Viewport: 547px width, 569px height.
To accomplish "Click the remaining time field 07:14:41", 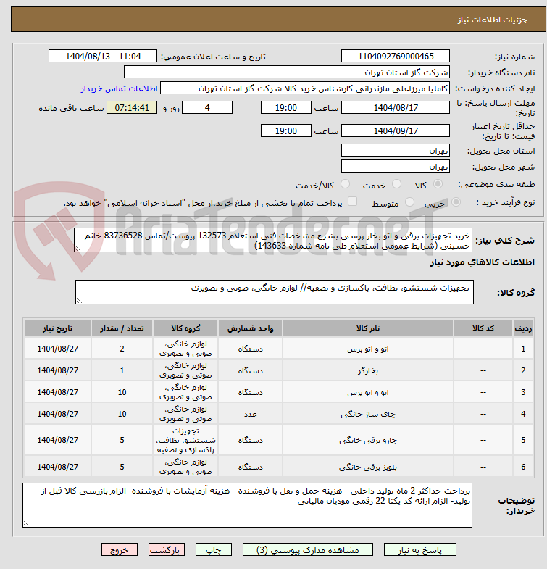I will (132, 108).
